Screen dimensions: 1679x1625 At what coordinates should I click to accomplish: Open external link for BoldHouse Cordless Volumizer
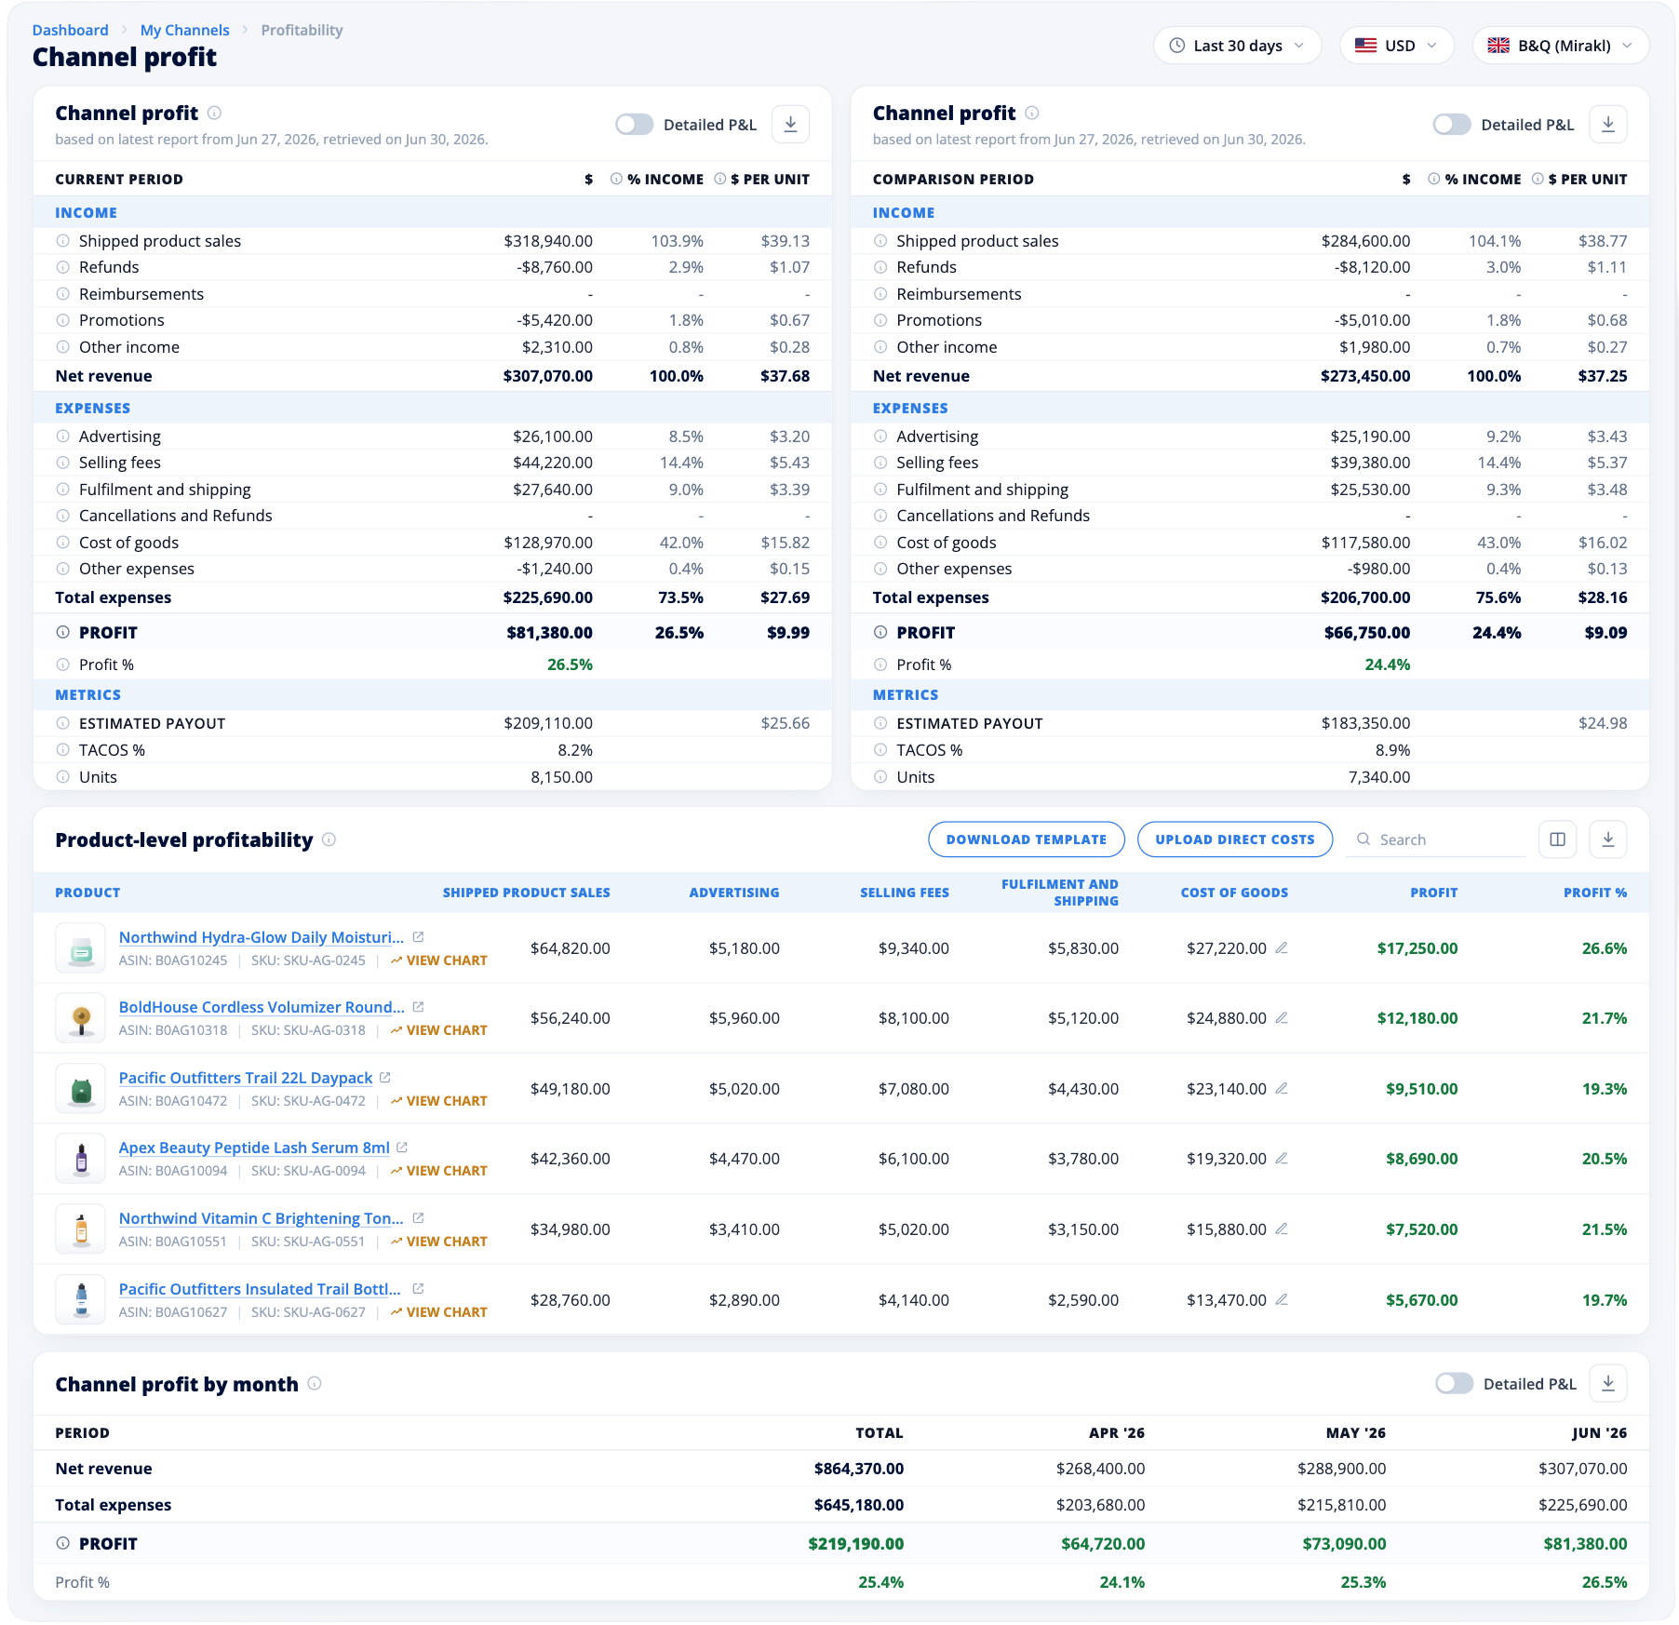coord(419,1007)
